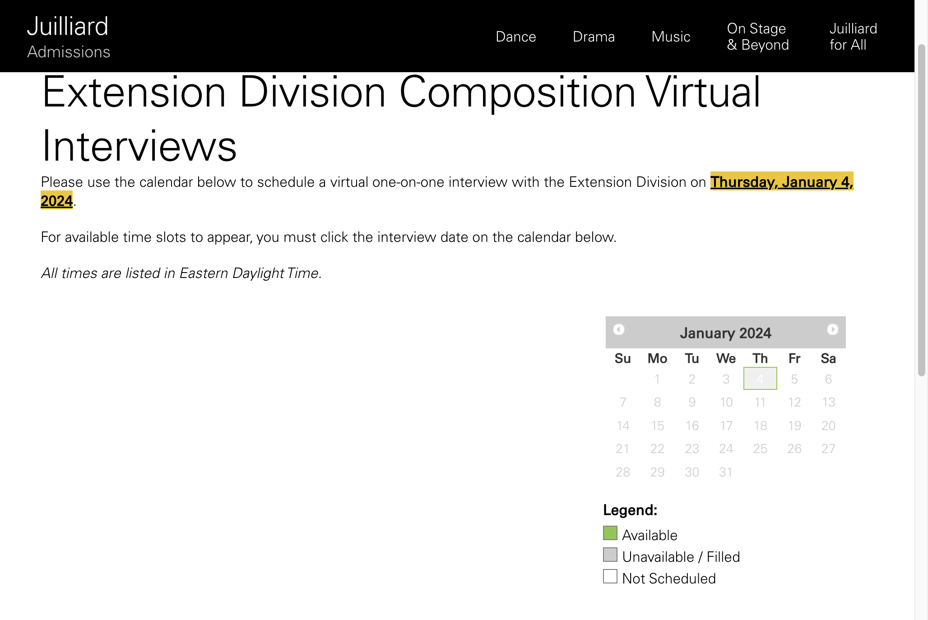Click day 5 on the calendar
Viewport: 928px width, 620px height.
(794, 379)
